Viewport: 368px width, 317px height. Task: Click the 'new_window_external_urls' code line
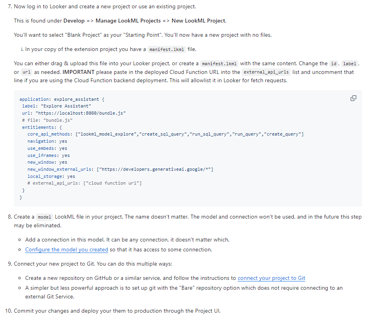pos(120,169)
